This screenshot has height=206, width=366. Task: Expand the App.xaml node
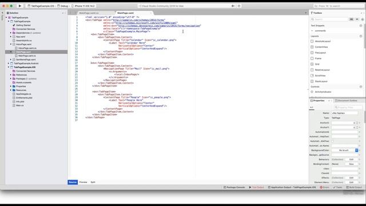[11, 37]
